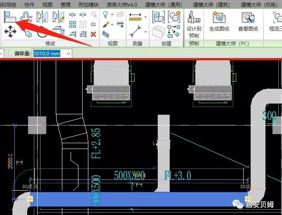This screenshot has height=215, width=282.
Task: Click the Hide in View lightbulb
Action: 106,14
